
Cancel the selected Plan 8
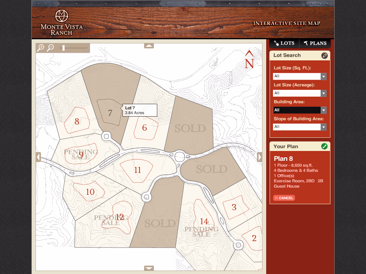pos(284,198)
